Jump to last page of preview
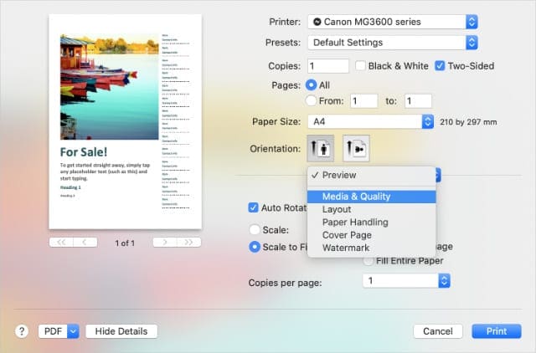The height and width of the screenshot is (353, 536). click(x=188, y=242)
